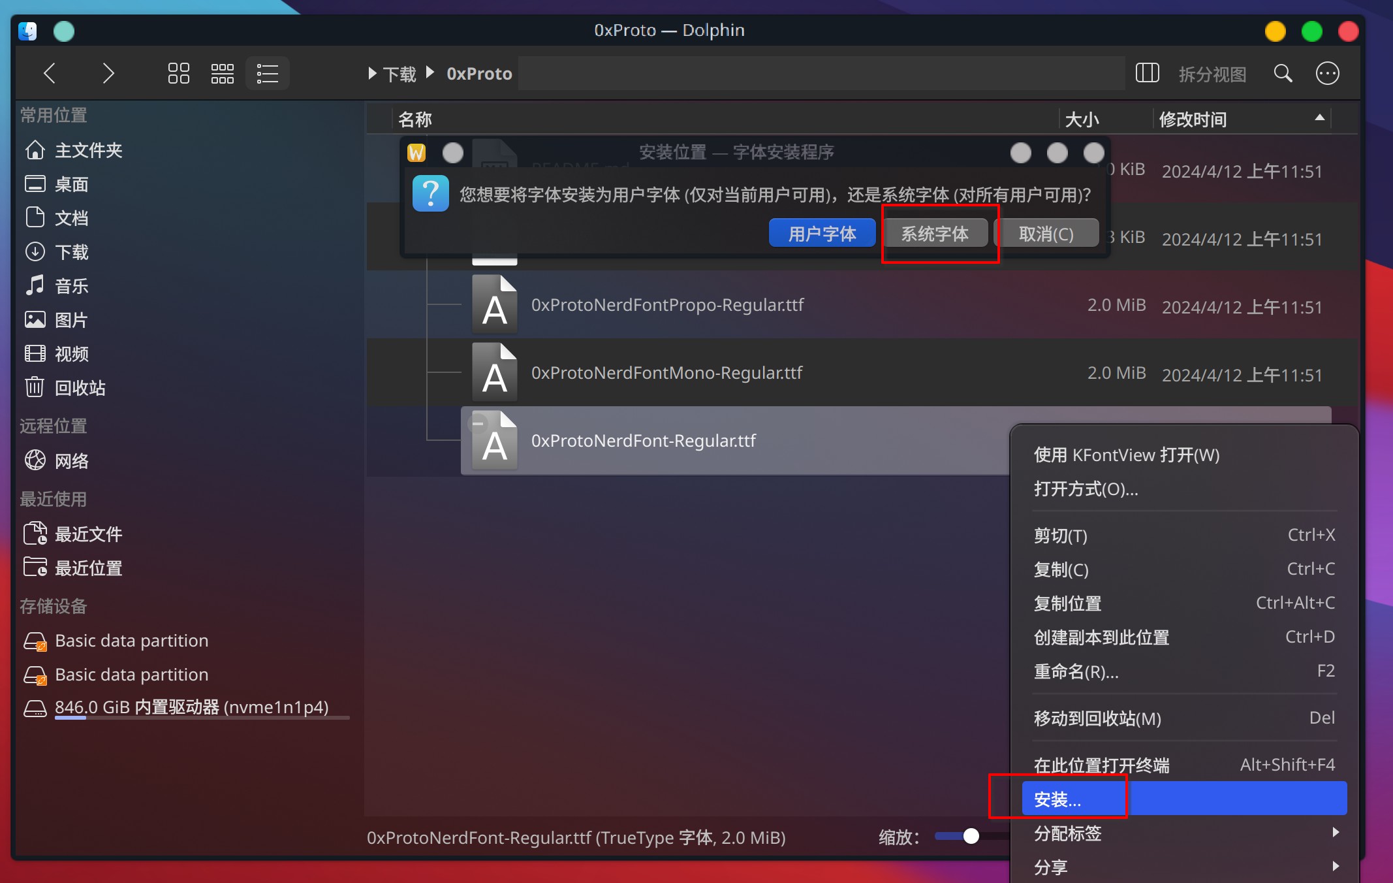Choose 剪切(T) from context menu
The image size is (1393, 883).
pyautogui.click(x=1184, y=536)
